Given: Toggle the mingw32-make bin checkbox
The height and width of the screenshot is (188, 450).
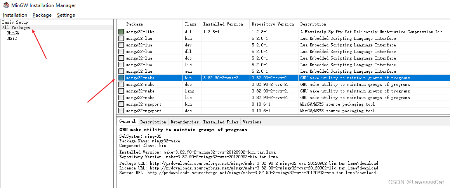Looking at the screenshot, I should [121, 78].
